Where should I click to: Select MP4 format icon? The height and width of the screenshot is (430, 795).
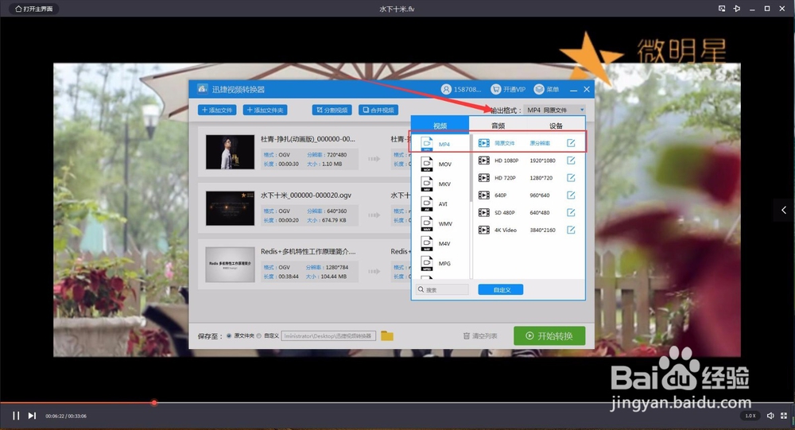(x=427, y=144)
